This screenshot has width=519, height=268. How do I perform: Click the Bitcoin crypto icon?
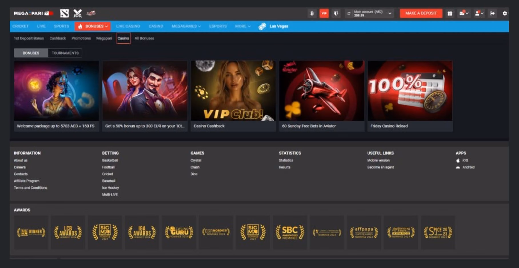coord(312,13)
